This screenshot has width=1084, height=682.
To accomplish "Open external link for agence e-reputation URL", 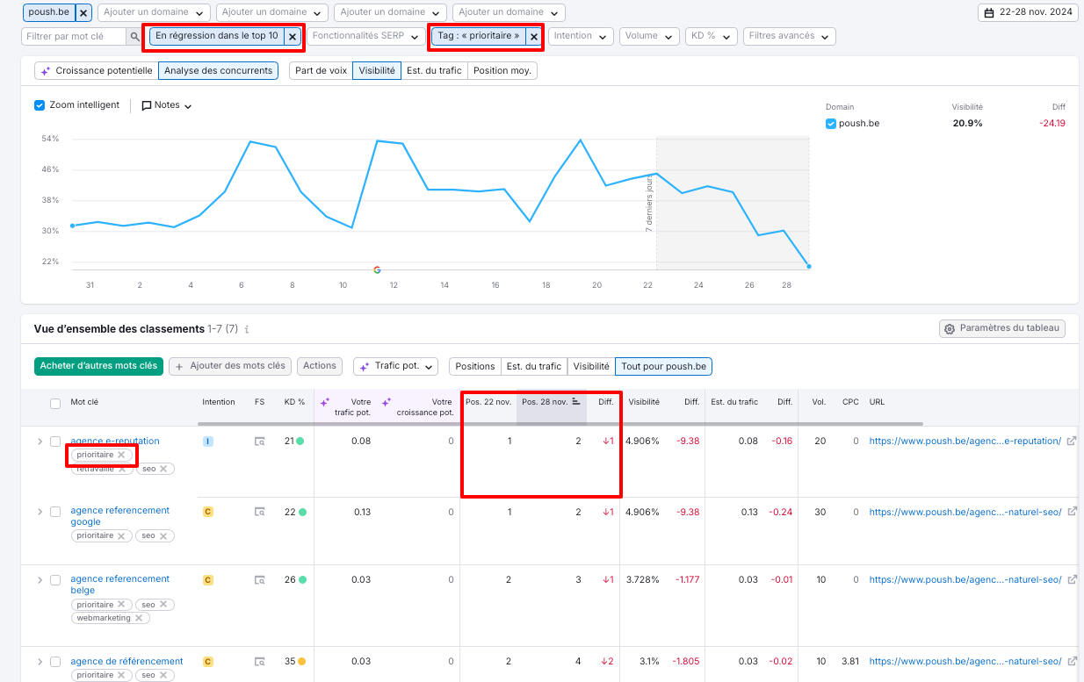I will coord(1071,441).
